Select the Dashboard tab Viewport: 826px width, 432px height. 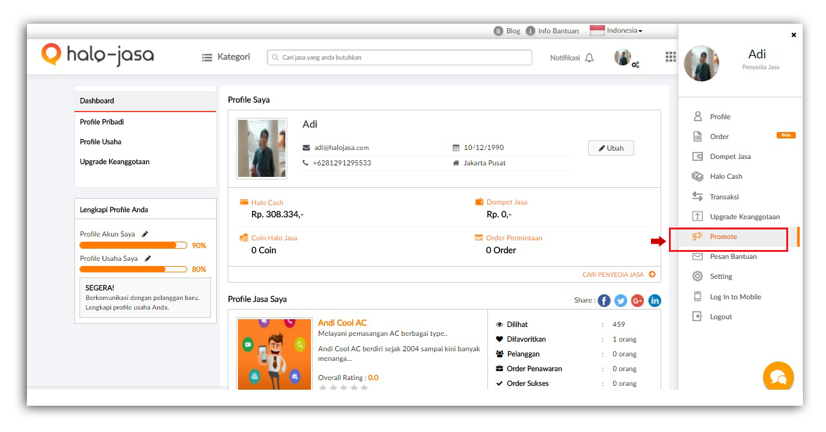pyautogui.click(x=146, y=101)
